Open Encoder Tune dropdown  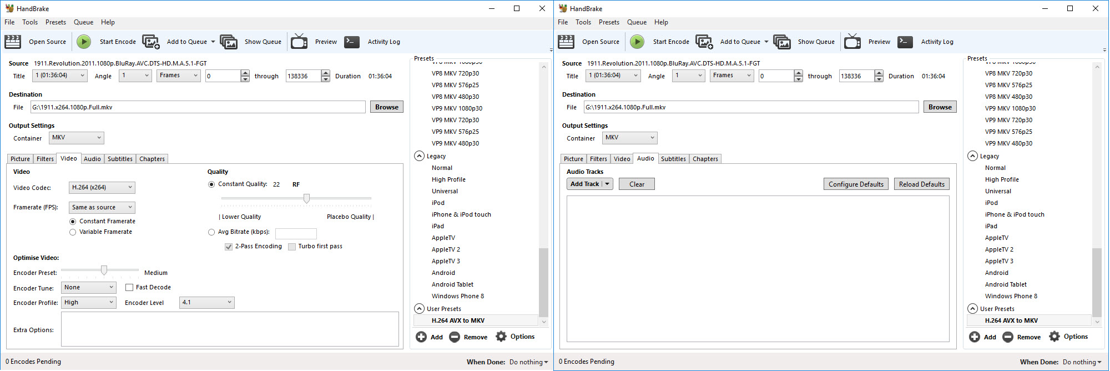pos(89,288)
